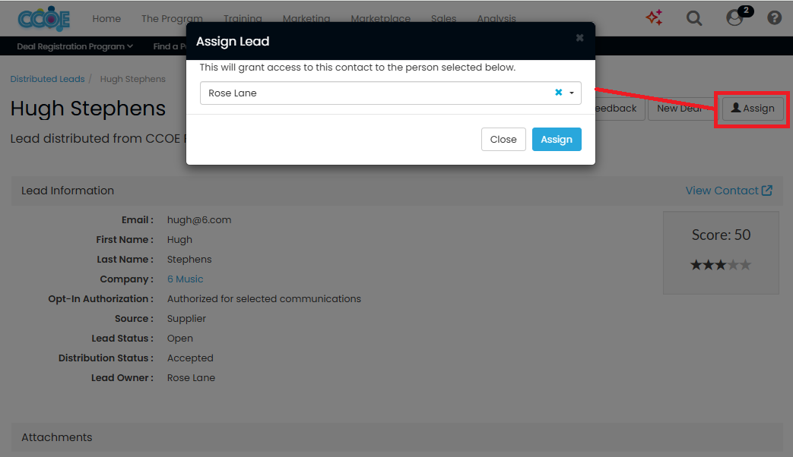Open the search magnifier icon
793x457 pixels.
694,17
